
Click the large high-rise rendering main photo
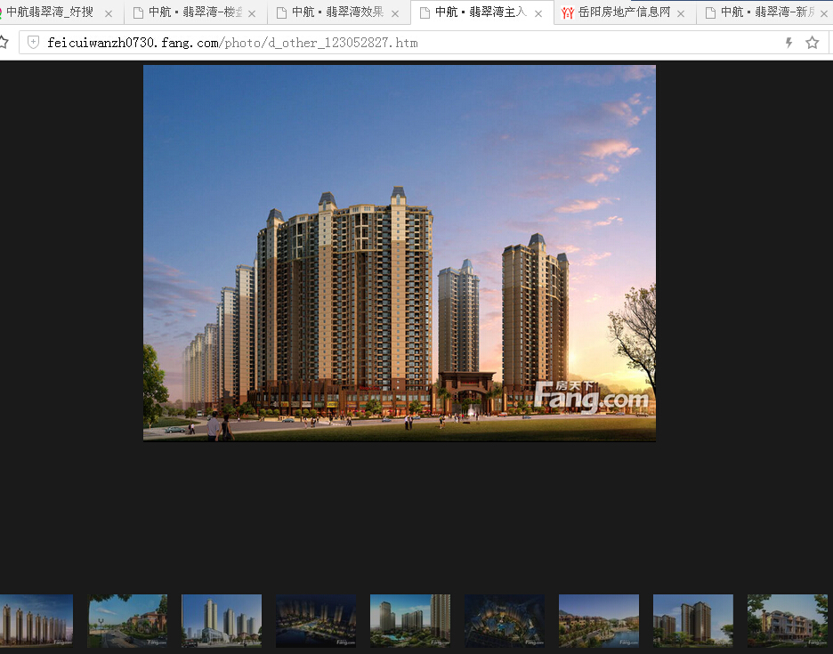click(399, 253)
